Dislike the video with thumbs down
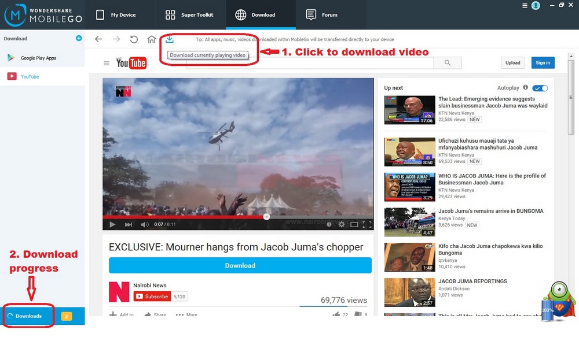 (x=358, y=314)
